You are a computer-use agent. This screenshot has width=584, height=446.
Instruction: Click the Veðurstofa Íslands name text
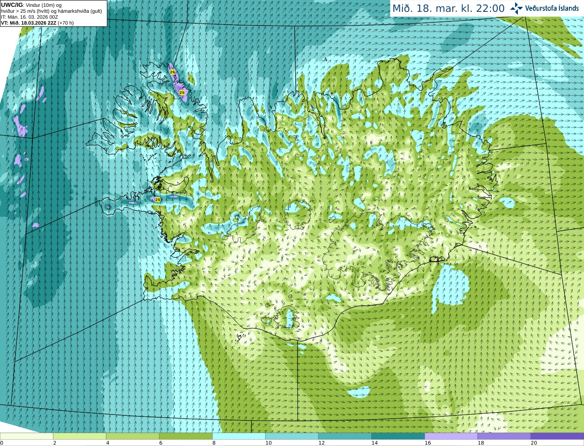[x=552, y=8]
